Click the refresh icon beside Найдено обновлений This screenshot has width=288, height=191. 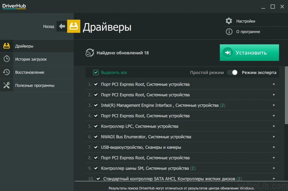click(90, 53)
